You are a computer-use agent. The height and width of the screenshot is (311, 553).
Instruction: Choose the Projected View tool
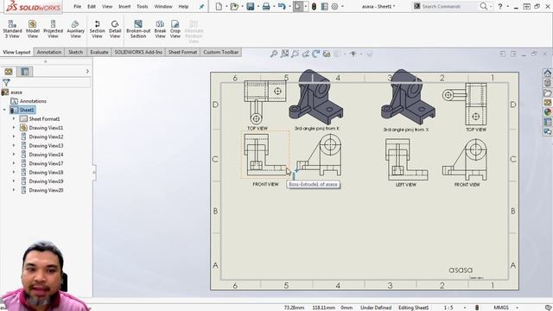tap(53, 29)
